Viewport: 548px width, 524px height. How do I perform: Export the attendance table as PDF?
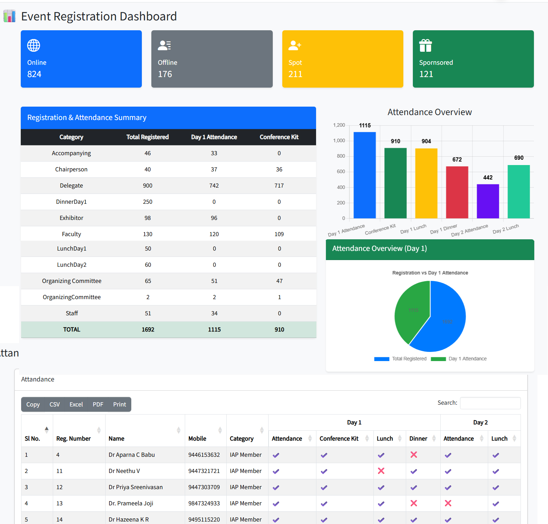coord(97,404)
